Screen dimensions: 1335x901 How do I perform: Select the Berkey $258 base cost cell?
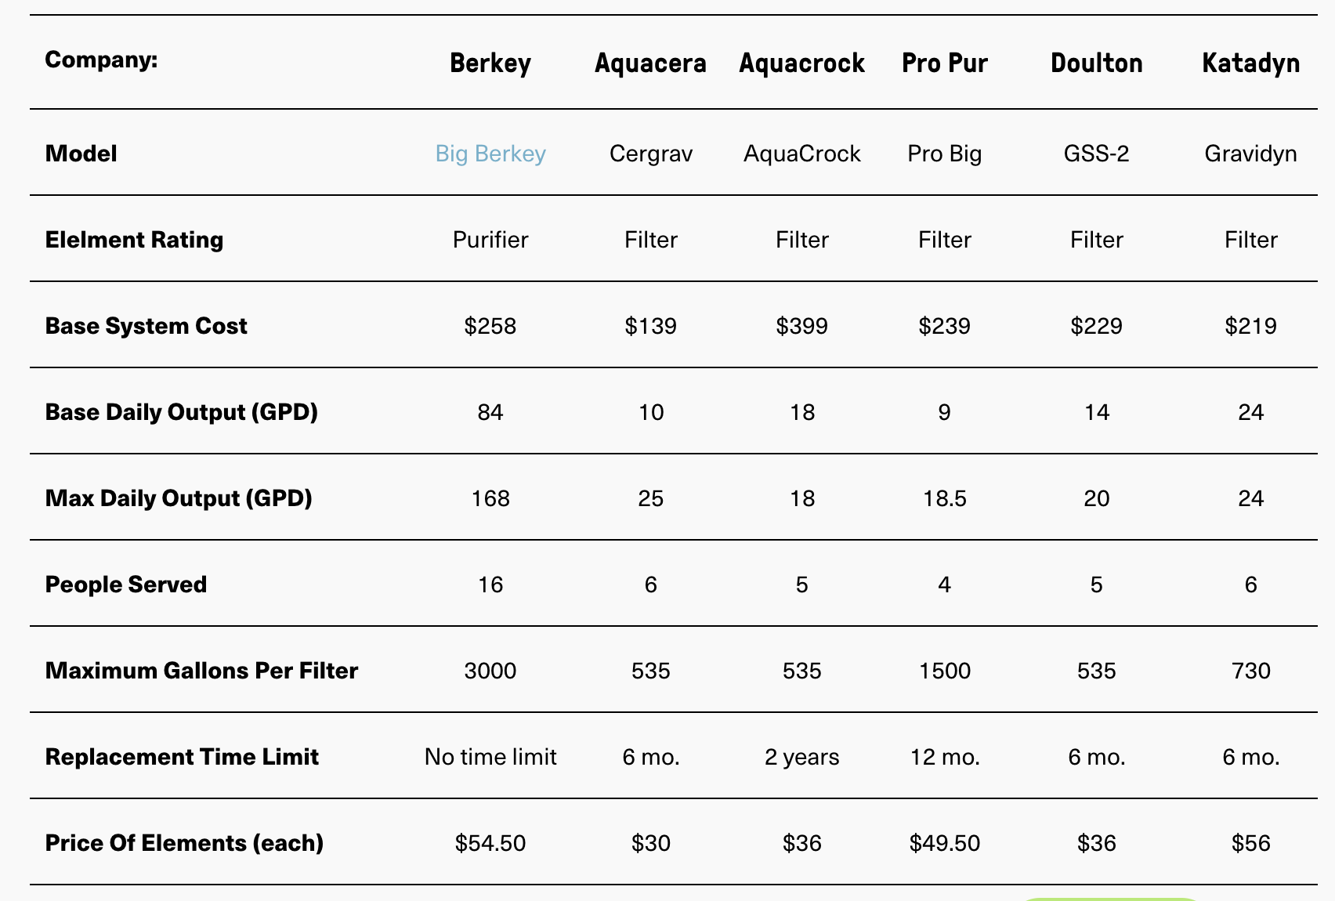(490, 326)
